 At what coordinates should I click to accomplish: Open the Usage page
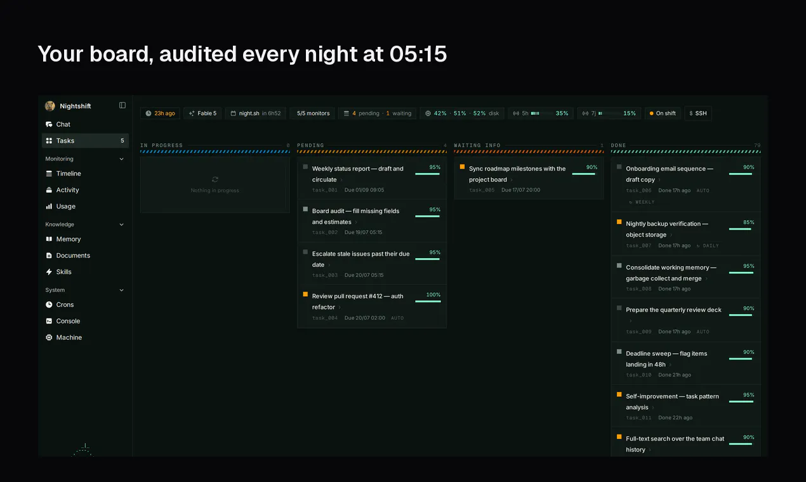click(85, 206)
